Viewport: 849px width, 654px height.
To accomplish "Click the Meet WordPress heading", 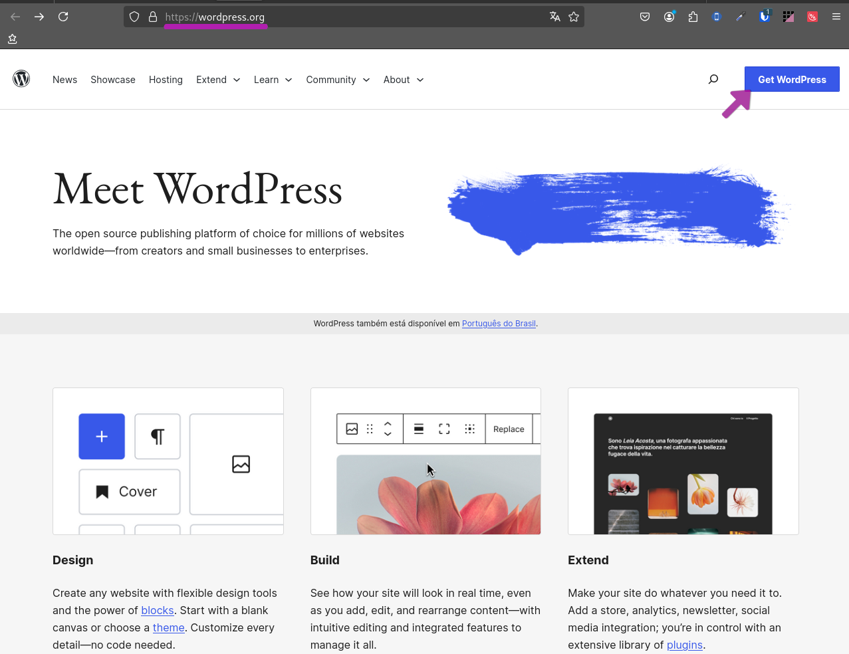I will [197, 189].
